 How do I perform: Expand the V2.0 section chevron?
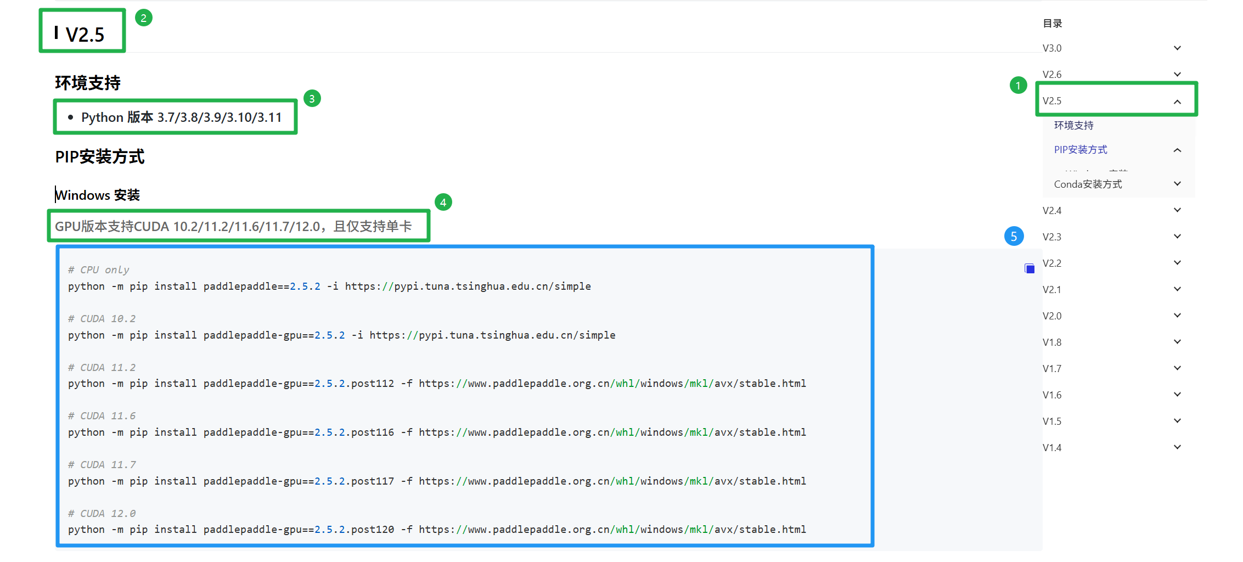pyautogui.click(x=1177, y=315)
